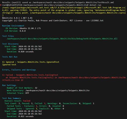
Task: Click the 'LICENSE.txt' text in the copyright line
Action: tap(97, 21)
